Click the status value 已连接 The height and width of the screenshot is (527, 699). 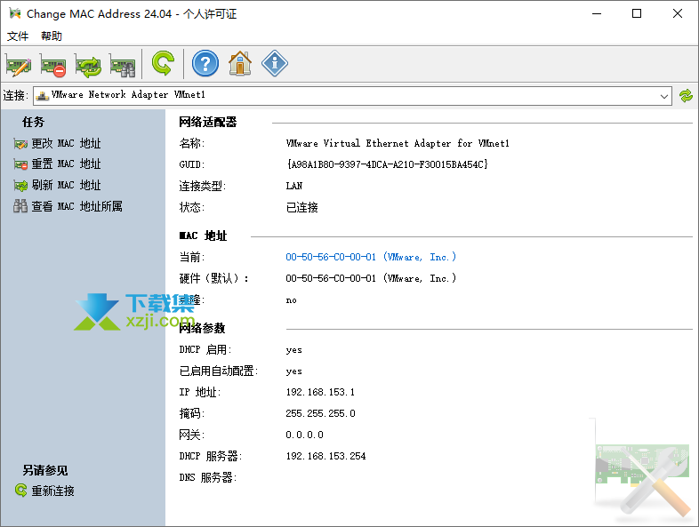pos(301,207)
